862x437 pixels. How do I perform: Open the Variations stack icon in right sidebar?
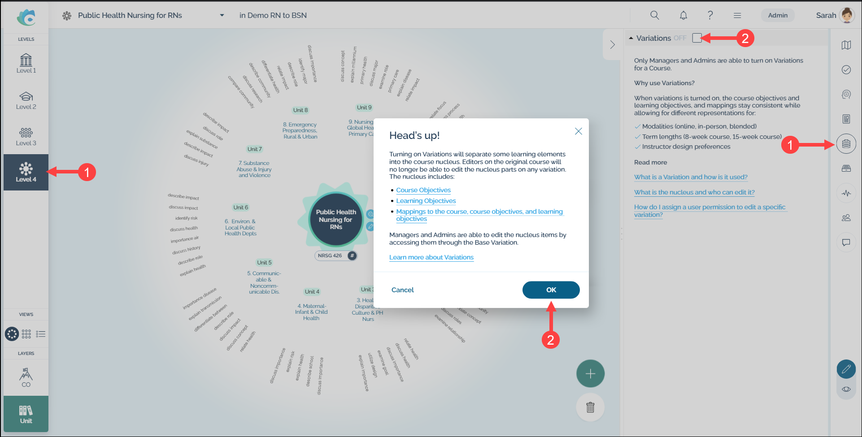[846, 144]
